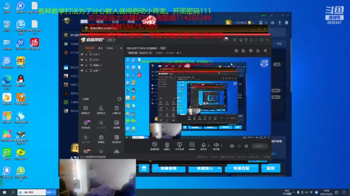Click the notification bell in room header
The height and width of the screenshot is (196, 350).
click(x=258, y=51)
